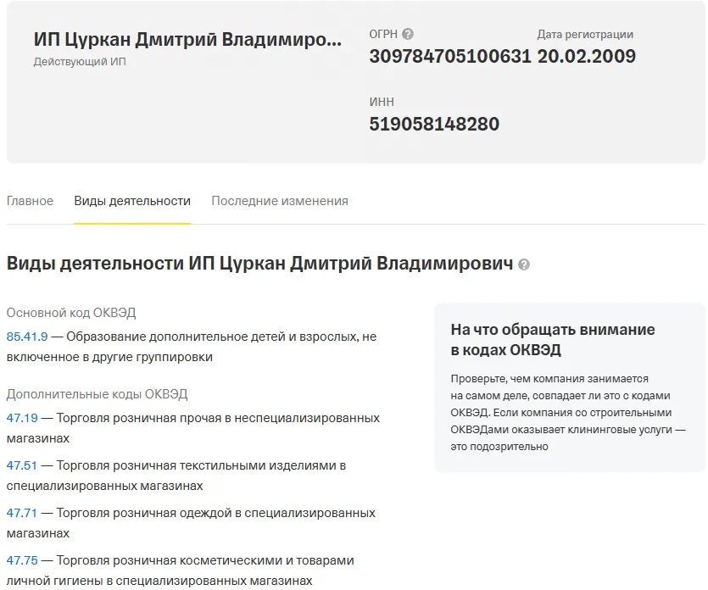Click the text Торговля розничная одеждой
This screenshot has width=708, height=590.
pyautogui.click(x=142, y=513)
